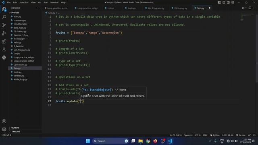
Task: Go to line via Ln 22, Col 16
Action: click(176, 135)
